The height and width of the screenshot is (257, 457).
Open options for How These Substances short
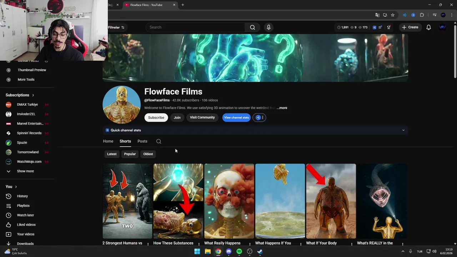199,244
